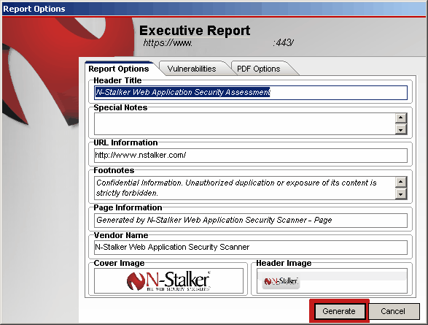Click the Report Options title bar
This screenshot has width=428, height=325.
point(214,9)
